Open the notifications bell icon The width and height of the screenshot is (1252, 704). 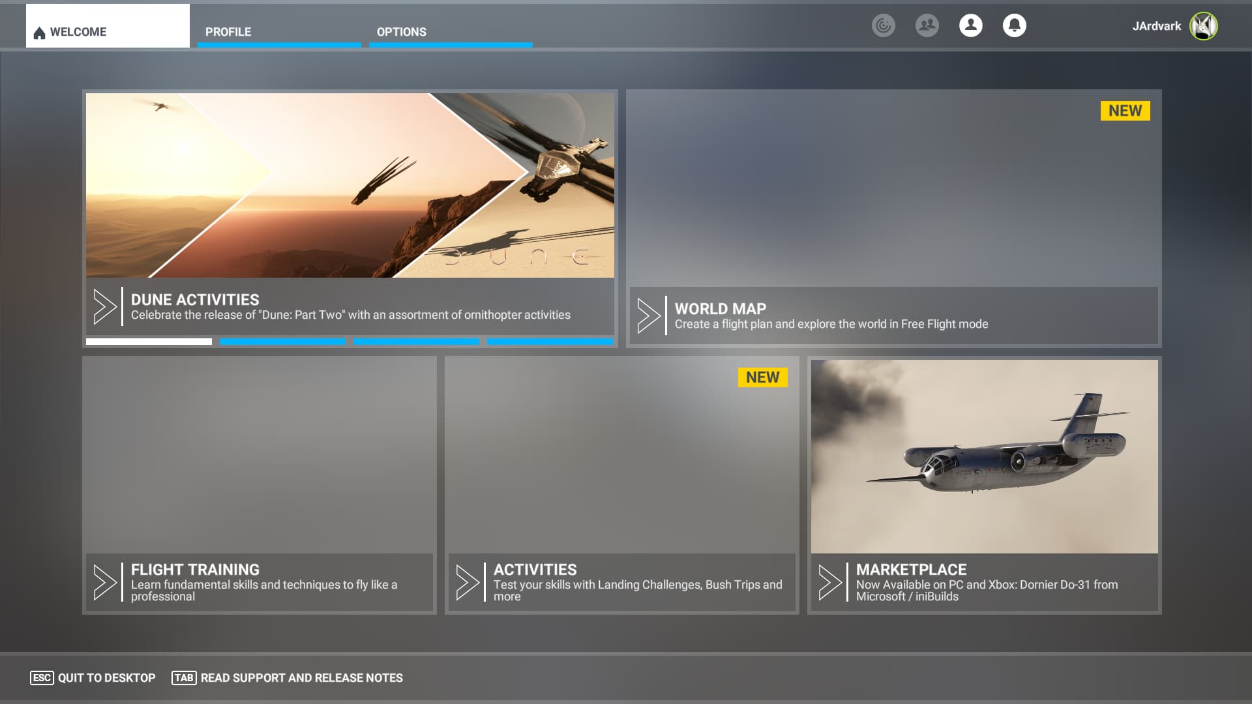[x=1015, y=25]
